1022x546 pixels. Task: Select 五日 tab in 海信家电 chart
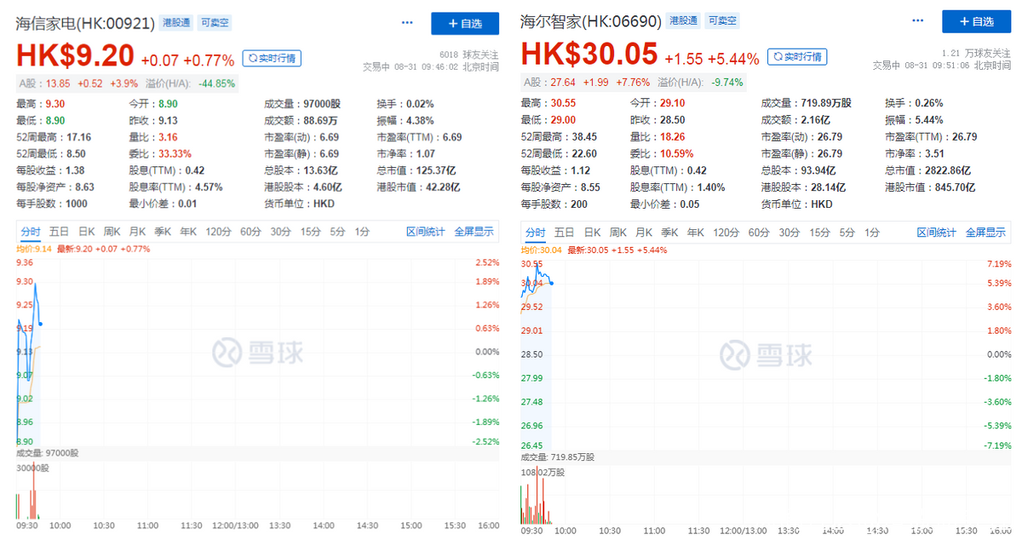(x=59, y=232)
